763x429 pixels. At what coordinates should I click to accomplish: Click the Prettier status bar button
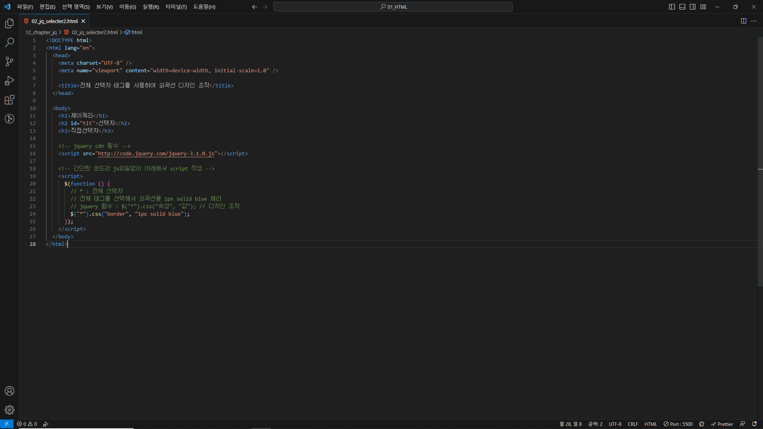point(722,424)
